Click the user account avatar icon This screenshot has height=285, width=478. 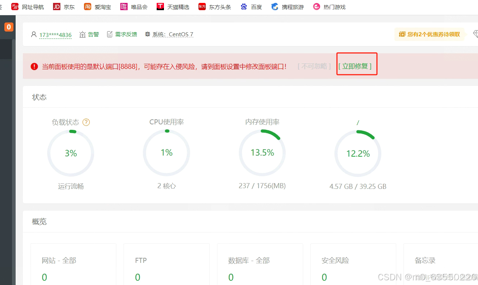tap(34, 34)
